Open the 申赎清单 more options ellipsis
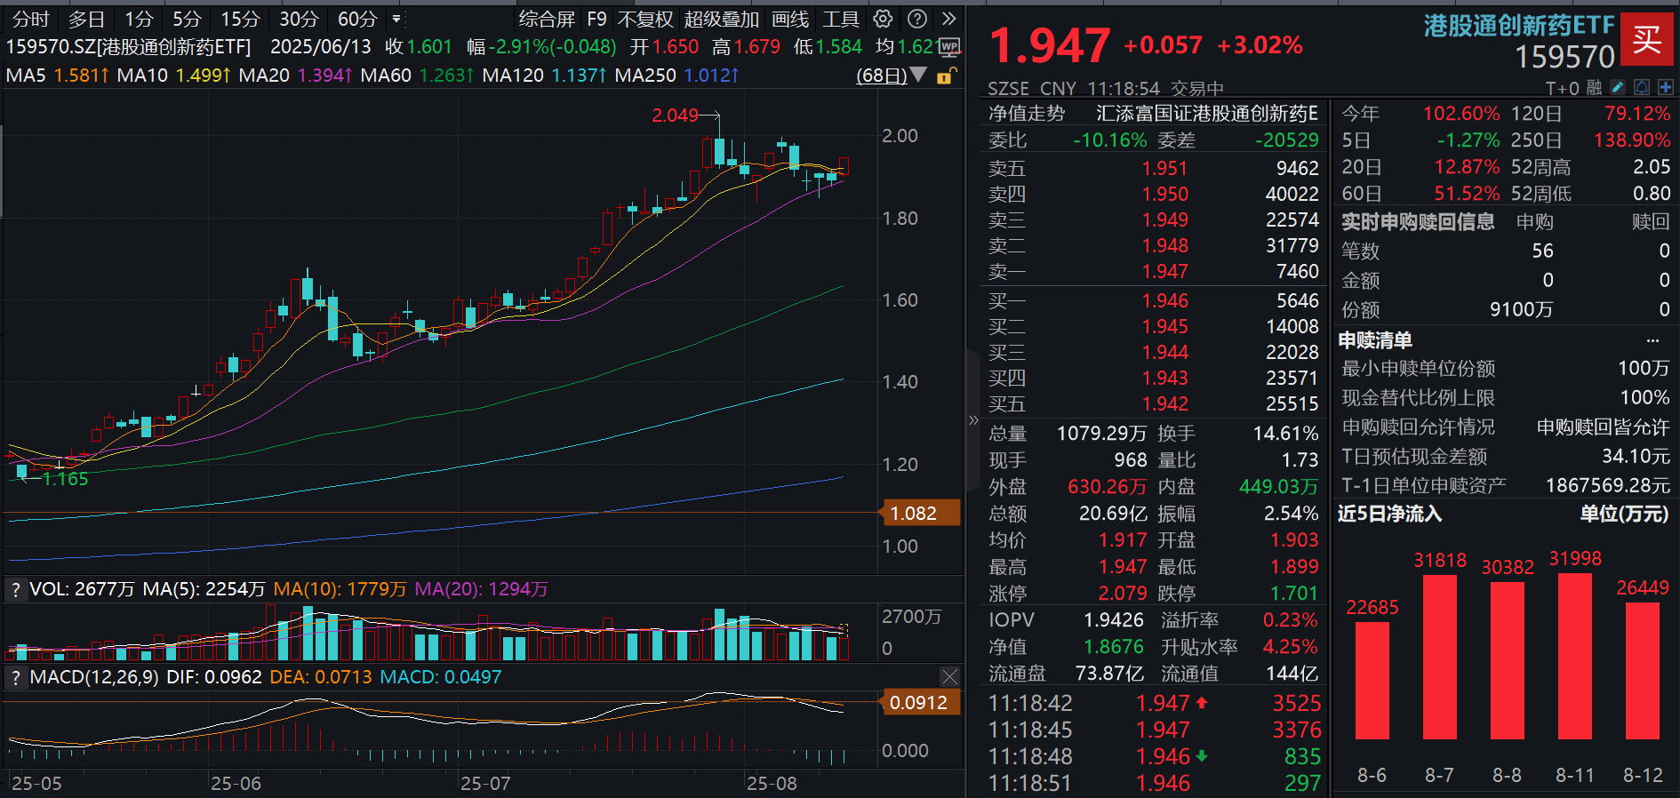The image size is (1680, 798). click(x=1652, y=340)
